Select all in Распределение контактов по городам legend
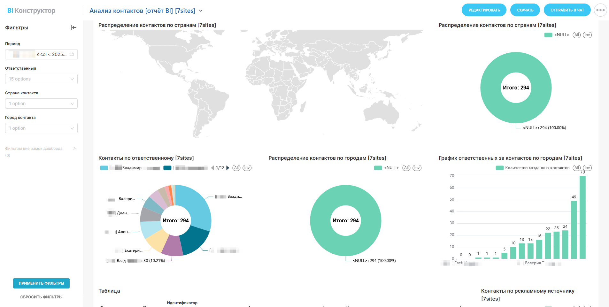The image size is (609, 307). click(x=406, y=168)
